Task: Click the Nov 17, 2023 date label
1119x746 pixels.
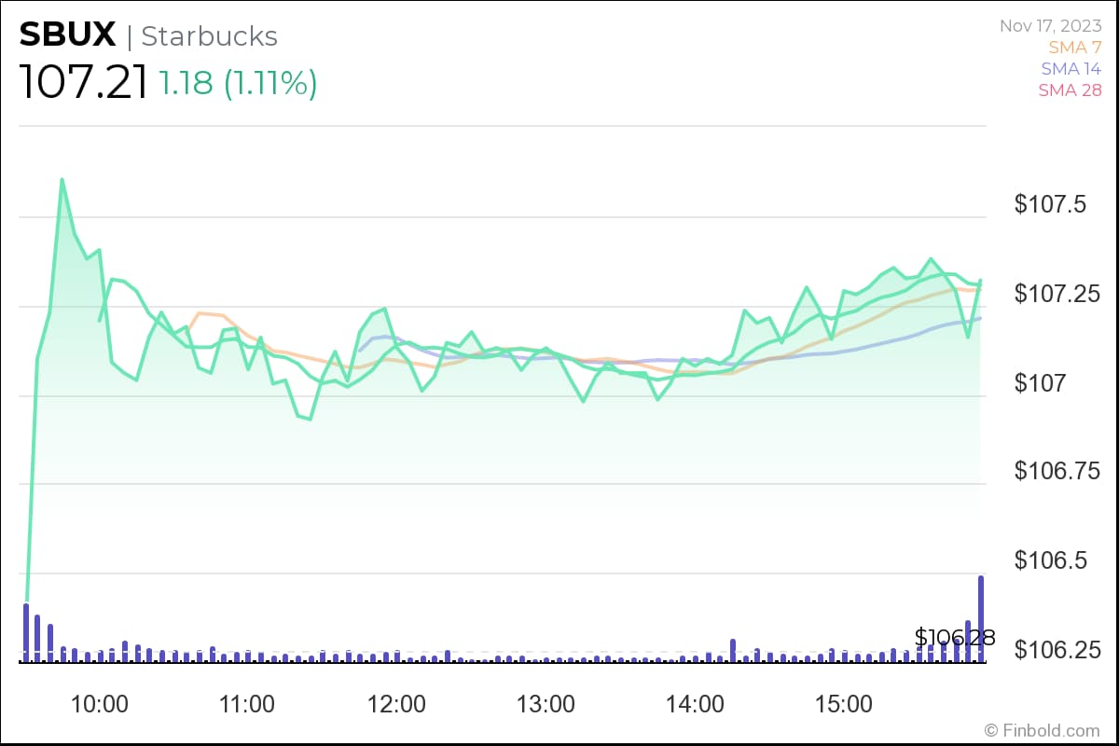Action: coord(1050,25)
